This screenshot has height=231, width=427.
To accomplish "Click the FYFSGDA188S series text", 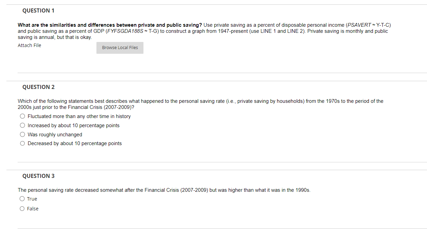I will (126, 31).
